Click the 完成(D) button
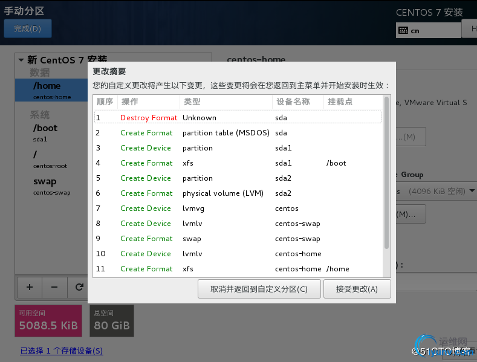 pyautogui.click(x=28, y=28)
